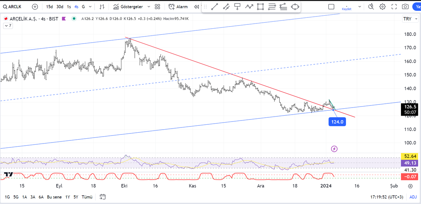Create an Alarm alert
The height and width of the screenshot is (204, 421).
pyautogui.click(x=178, y=7)
